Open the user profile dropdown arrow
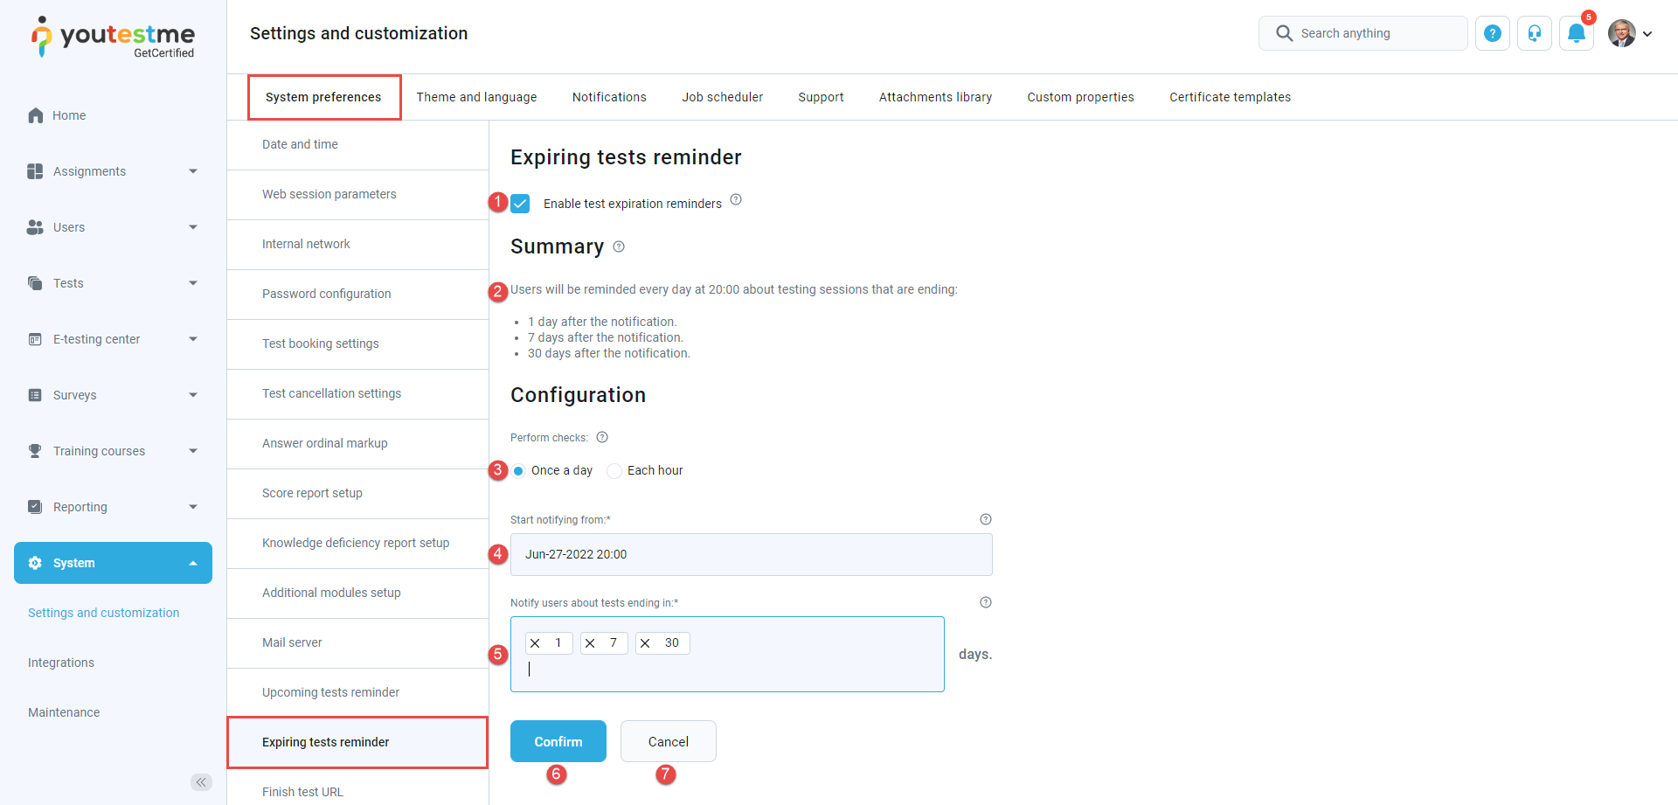Viewport: 1678px width, 805px height. [x=1647, y=34]
